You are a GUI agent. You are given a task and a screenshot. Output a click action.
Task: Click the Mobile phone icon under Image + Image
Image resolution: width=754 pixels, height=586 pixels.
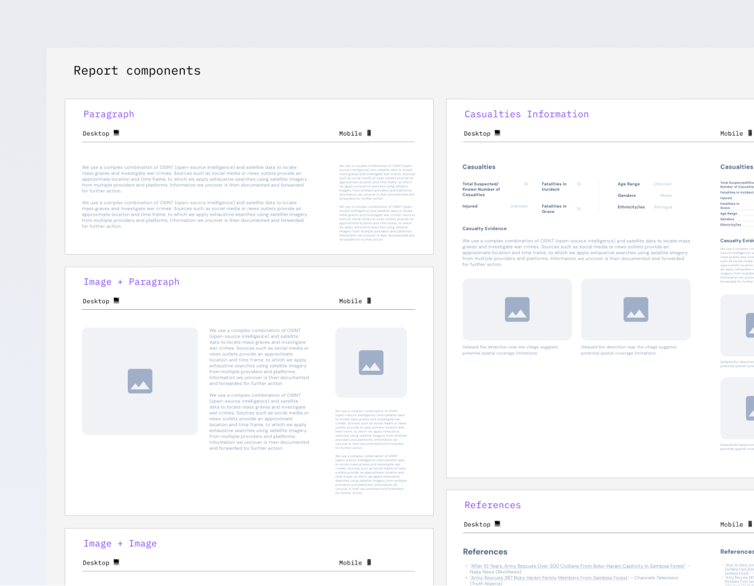coord(369,562)
